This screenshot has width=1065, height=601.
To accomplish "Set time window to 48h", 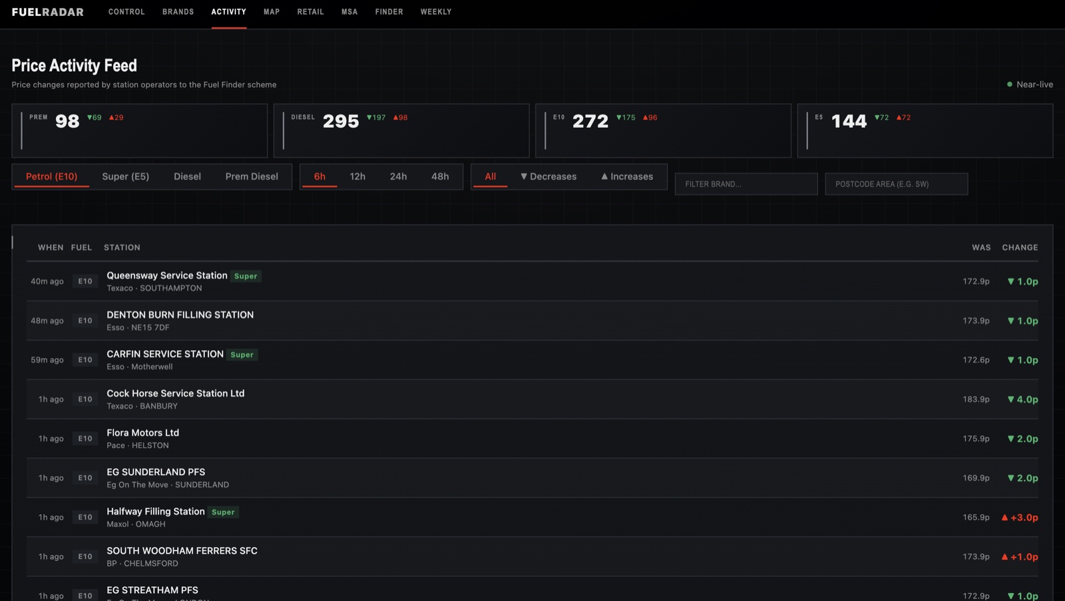I will [440, 176].
